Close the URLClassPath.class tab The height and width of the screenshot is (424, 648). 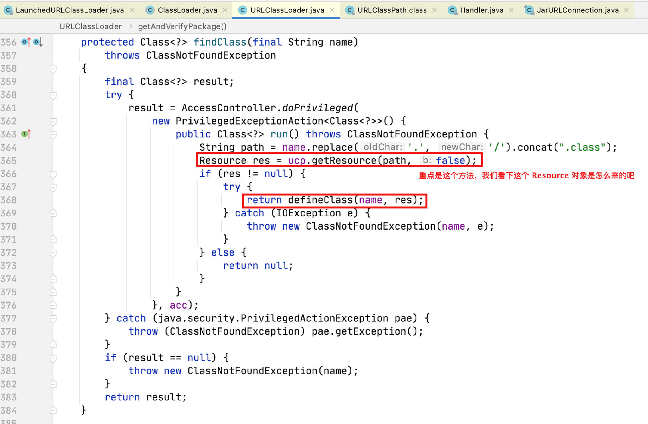[434, 10]
